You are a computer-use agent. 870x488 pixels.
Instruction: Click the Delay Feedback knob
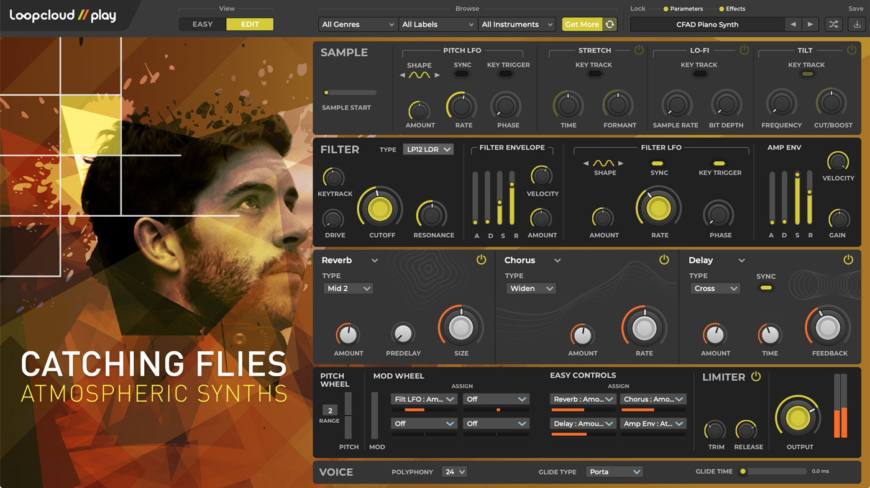[x=828, y=327]
